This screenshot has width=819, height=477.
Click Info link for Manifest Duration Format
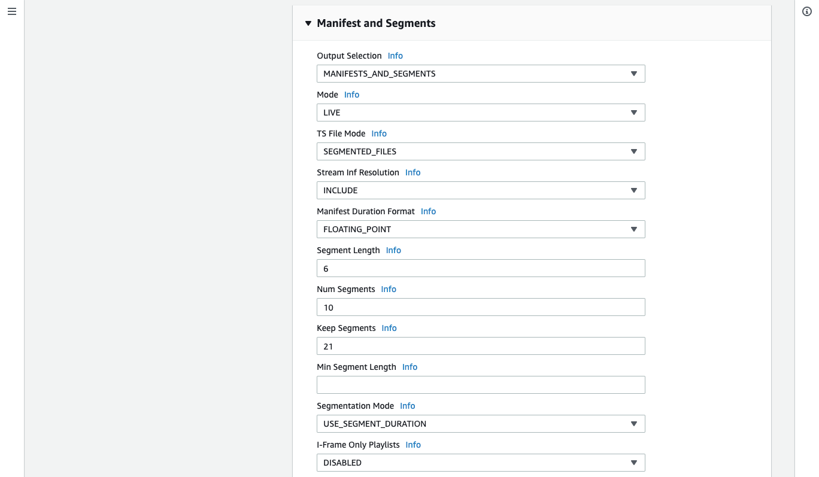[x=428, y=211]
